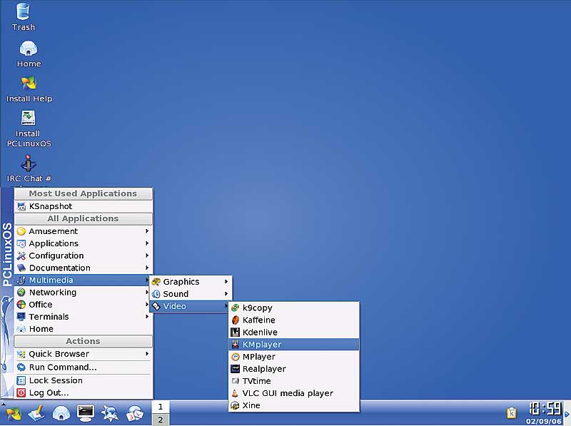Launch TVtime from the Video submenu
This screenshot has width=571, height=426.
(x=294, y=381)
